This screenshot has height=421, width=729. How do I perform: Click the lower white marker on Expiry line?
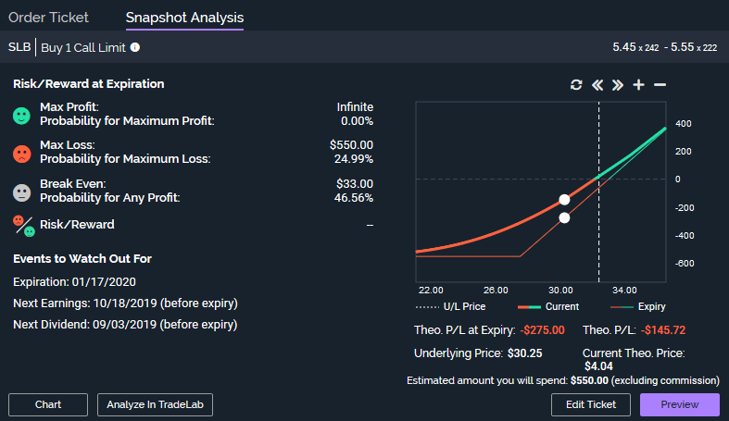[x=564, y=218]
